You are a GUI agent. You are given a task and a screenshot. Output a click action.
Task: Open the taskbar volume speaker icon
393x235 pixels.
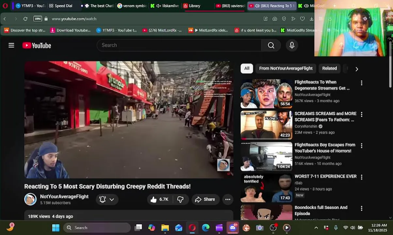(x=353, y=228)
